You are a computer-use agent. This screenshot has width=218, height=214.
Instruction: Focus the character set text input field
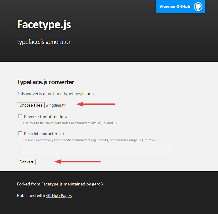pos(97,150)
